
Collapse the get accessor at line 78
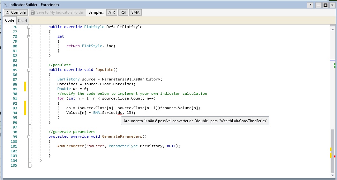point(29,37)
